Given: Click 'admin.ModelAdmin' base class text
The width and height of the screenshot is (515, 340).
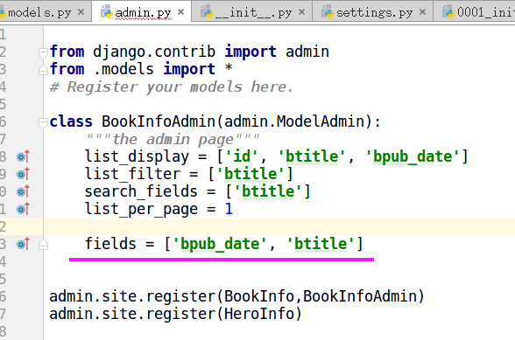Looking at the screenshot, I should click(294, 121).
